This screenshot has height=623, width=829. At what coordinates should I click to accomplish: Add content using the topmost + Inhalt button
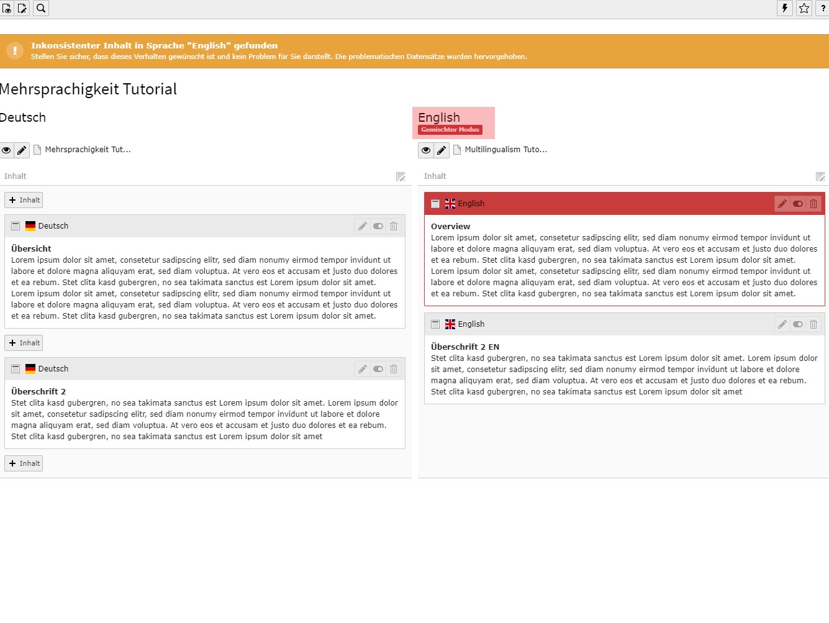coord(24,200)
